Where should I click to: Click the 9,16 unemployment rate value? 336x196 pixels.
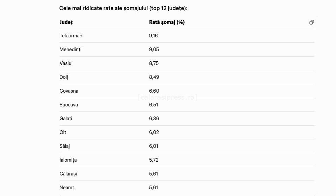[153, 36]
